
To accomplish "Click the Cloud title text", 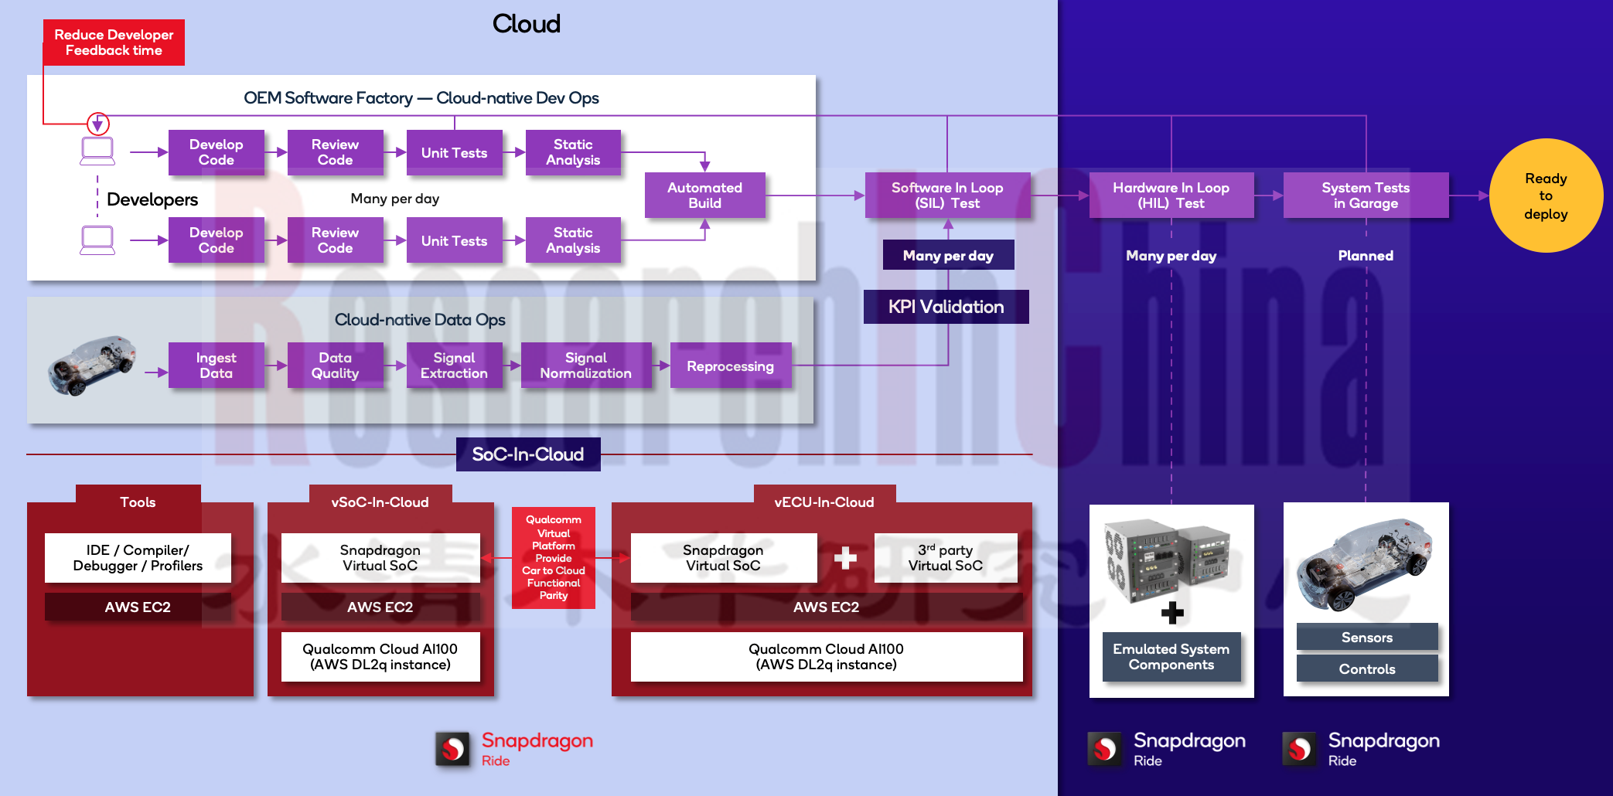I will click(x=527, y=24).
